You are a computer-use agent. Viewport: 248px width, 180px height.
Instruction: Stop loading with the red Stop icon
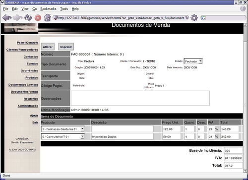tap(38, 18)
